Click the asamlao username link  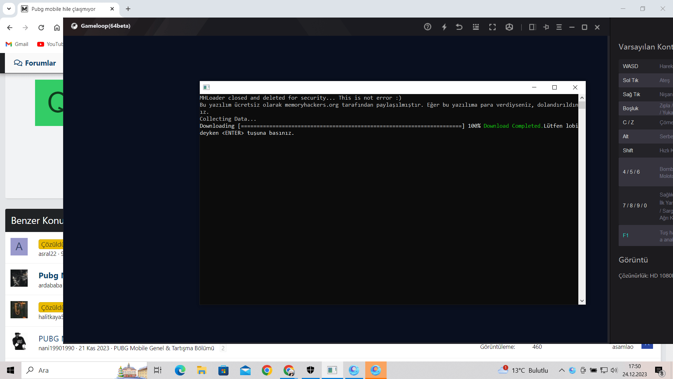(623, 347)
